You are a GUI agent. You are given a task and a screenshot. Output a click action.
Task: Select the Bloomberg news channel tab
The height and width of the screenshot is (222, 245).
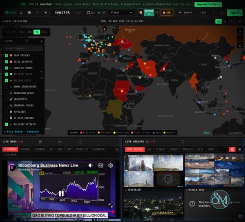(10, 149)
